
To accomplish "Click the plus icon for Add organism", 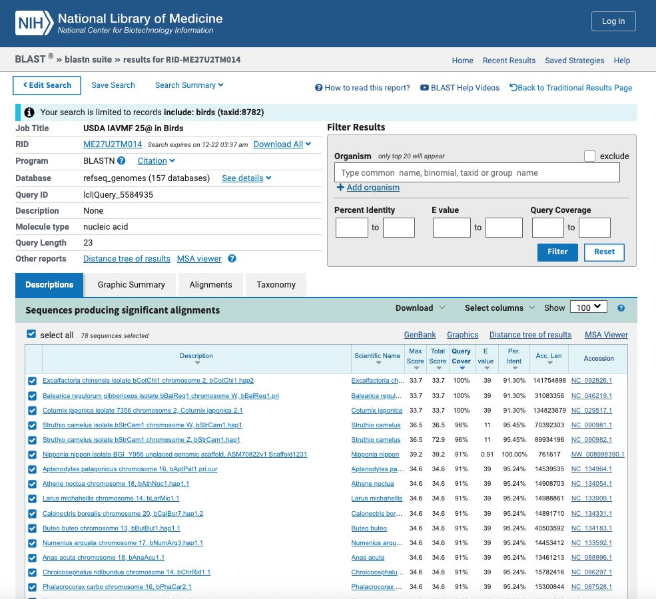I will (340, 187).
